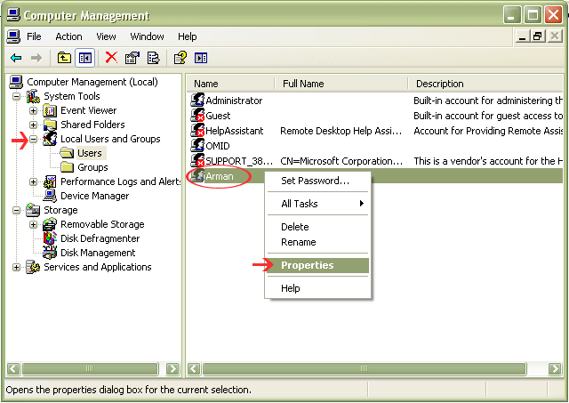Open the Action menu in menu bar
This screenshot has width=569, height=403.
tap(68, 36)
